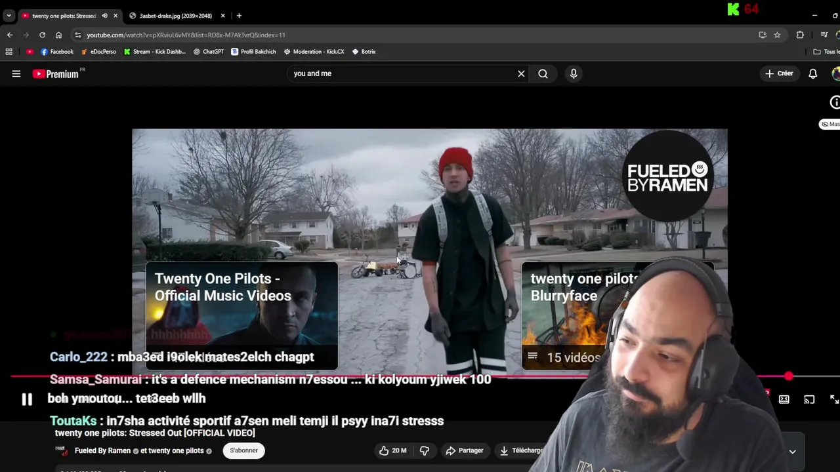The width and height of the screenshot is (840, 472).
Task: Open the browser extensions puzzle icon
Action: point(800,35)
